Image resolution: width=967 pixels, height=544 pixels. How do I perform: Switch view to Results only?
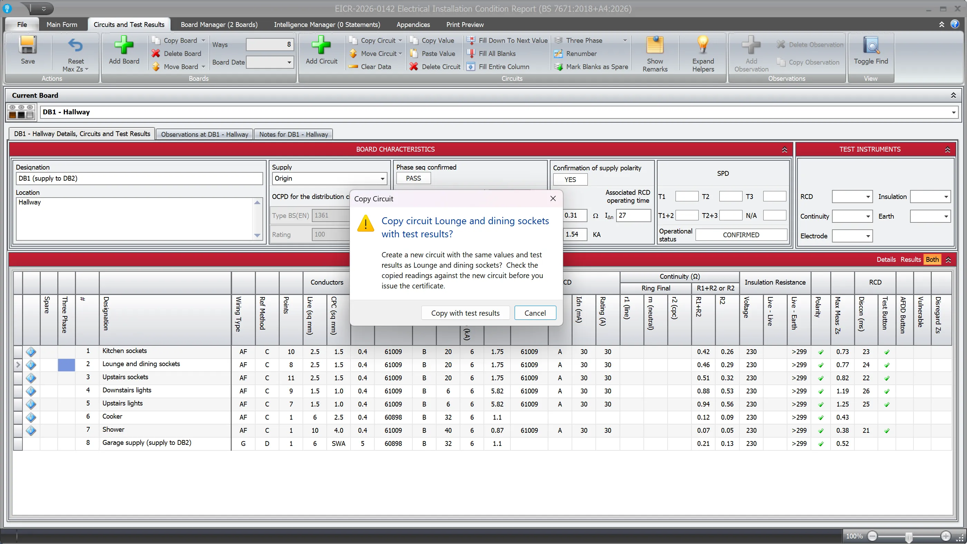click(910, 259)
